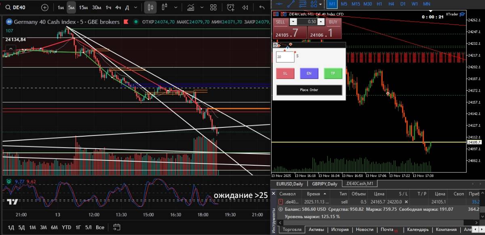
Task: Expand the timeframe dropdown next to Д
Action: click(x=136, y=7)
